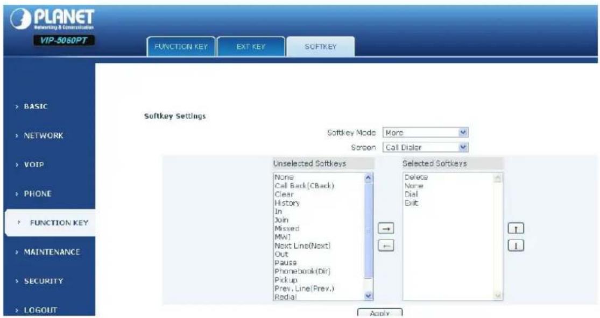
Task: Open the Softkey Mode dropdown
Action: point(425,133)
